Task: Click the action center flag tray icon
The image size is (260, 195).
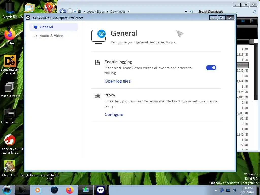Action: tap(222, 190)
